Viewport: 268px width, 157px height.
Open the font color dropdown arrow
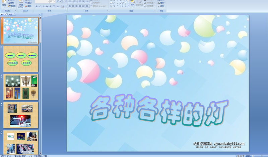point(65,6)
